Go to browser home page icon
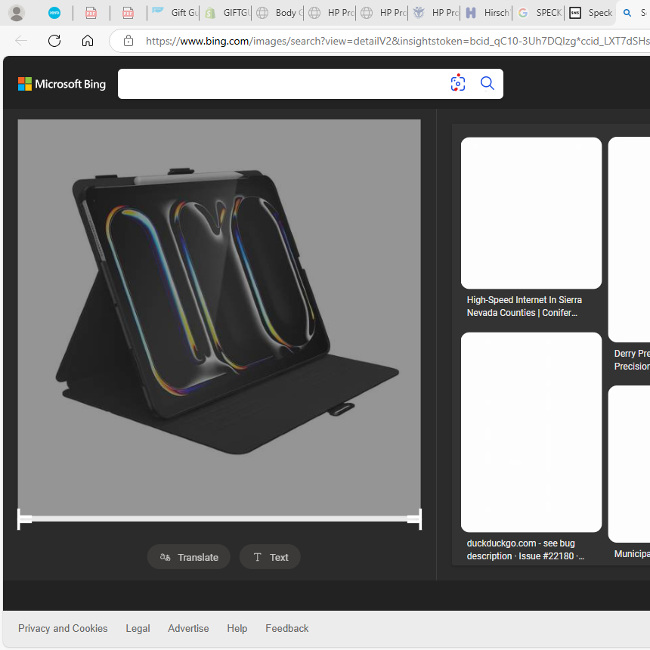The image size is (650, 650). click(x=88, y=41)
